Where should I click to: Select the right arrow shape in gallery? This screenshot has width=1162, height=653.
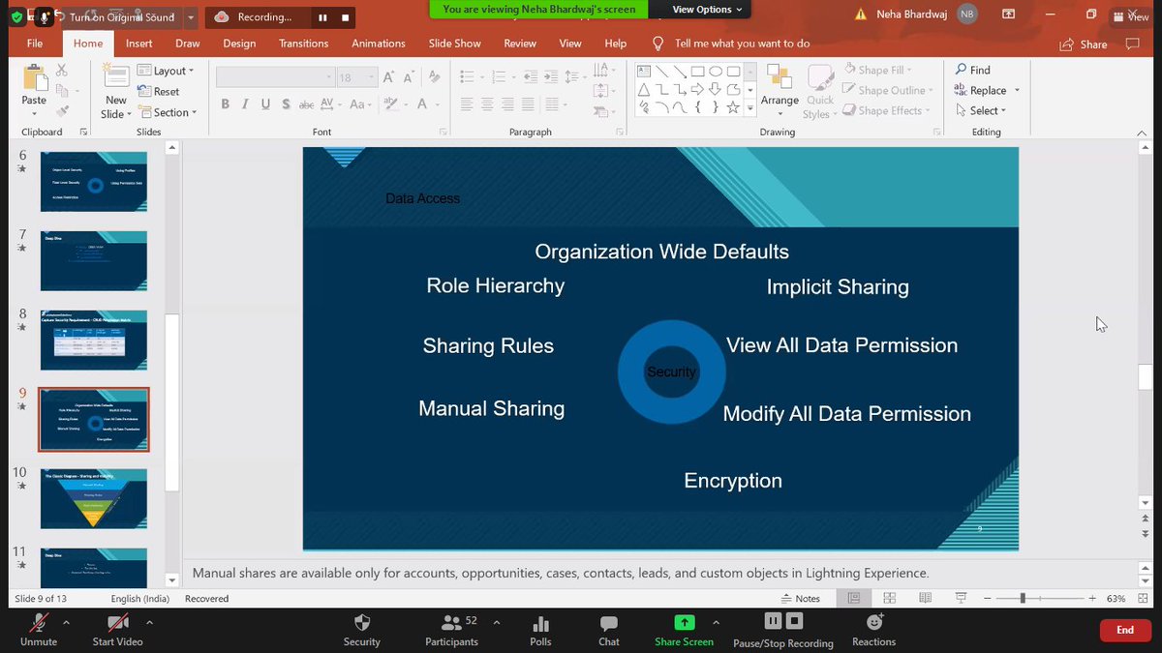(698, 89)
